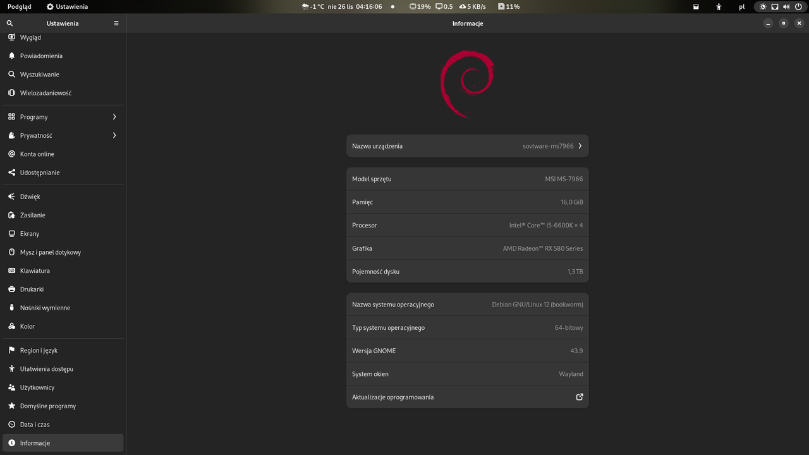Open the Wygląd settings panel

pos(63,37)
